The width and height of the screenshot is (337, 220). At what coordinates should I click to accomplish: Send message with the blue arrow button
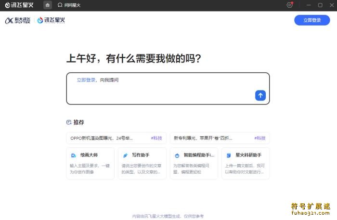[260, 95]
